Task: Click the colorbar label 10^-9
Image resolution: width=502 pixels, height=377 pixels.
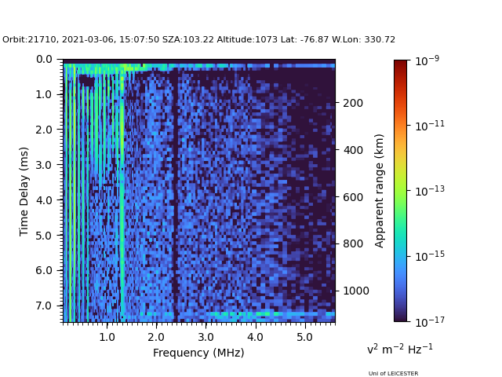Action: (x=427, y=60)
